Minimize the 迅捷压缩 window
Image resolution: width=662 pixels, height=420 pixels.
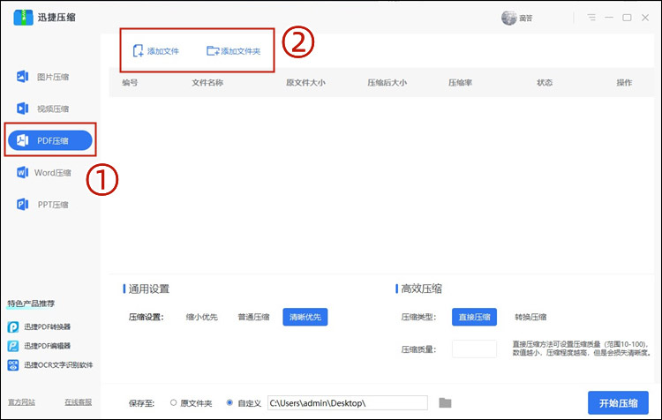pos(609,18)
